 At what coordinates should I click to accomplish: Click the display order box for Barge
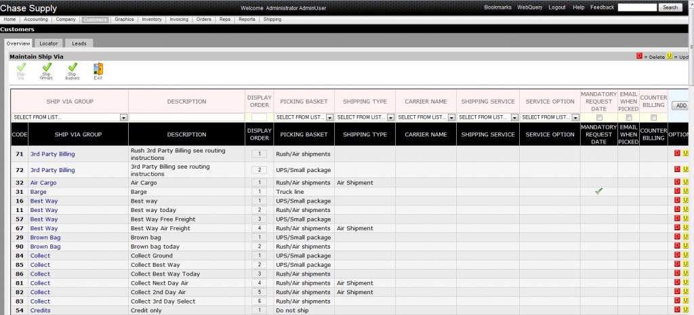[260, 192]
